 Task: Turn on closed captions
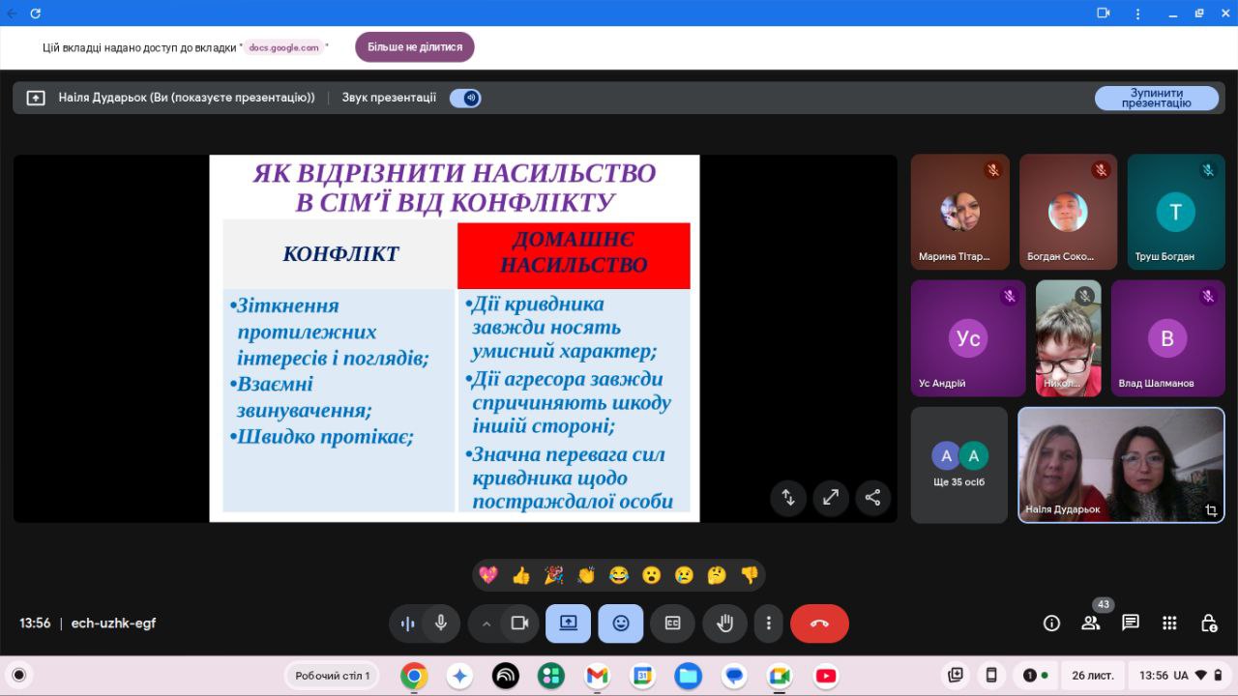click(x=672, y=623)
